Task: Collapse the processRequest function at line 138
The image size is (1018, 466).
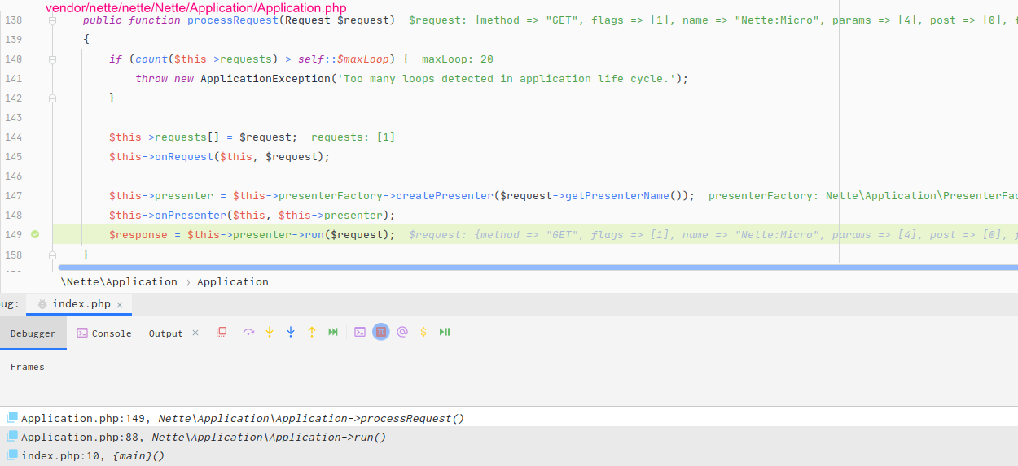Action: pos(53,20)
